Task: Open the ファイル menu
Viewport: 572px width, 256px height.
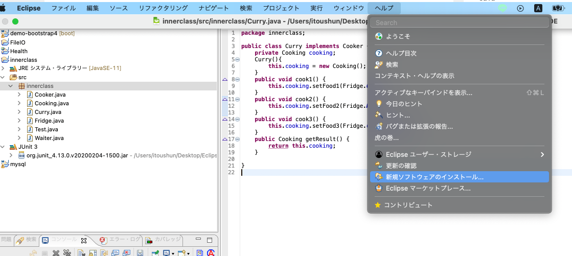Action: pos(63,8)
